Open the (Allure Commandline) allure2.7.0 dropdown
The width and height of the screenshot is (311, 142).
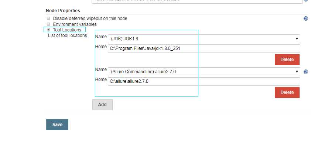[x=204, y=72]
